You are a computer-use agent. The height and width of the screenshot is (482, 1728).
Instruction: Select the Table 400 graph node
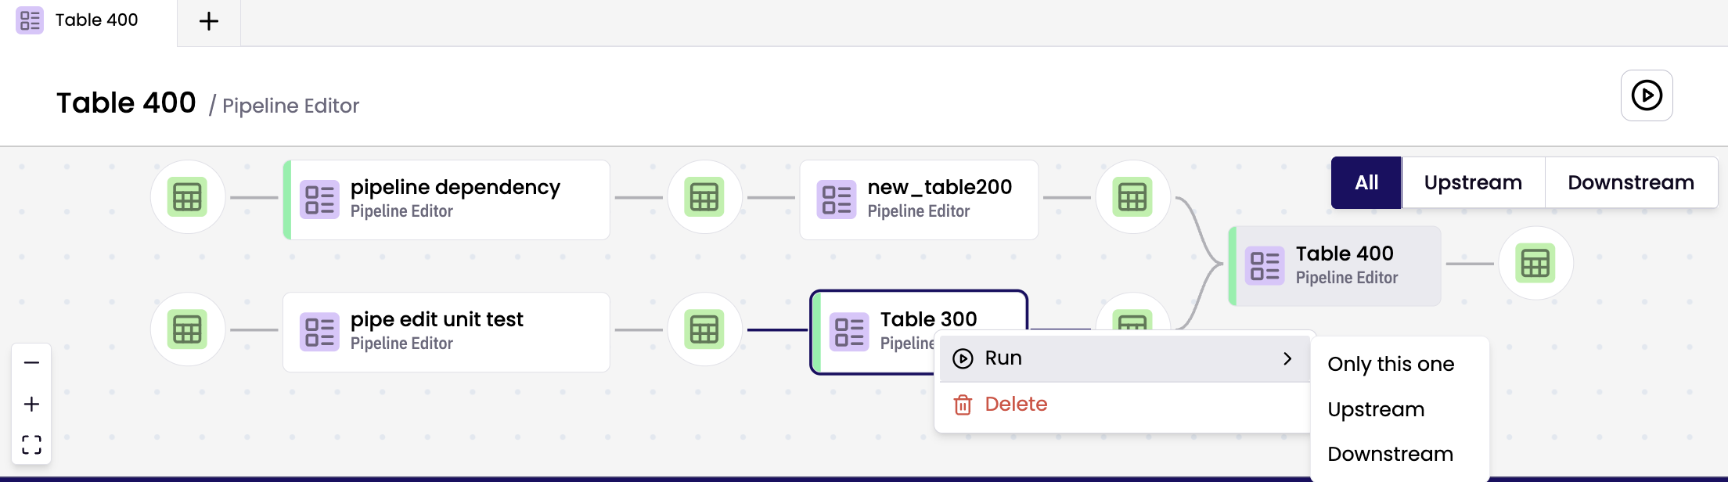1335,266
